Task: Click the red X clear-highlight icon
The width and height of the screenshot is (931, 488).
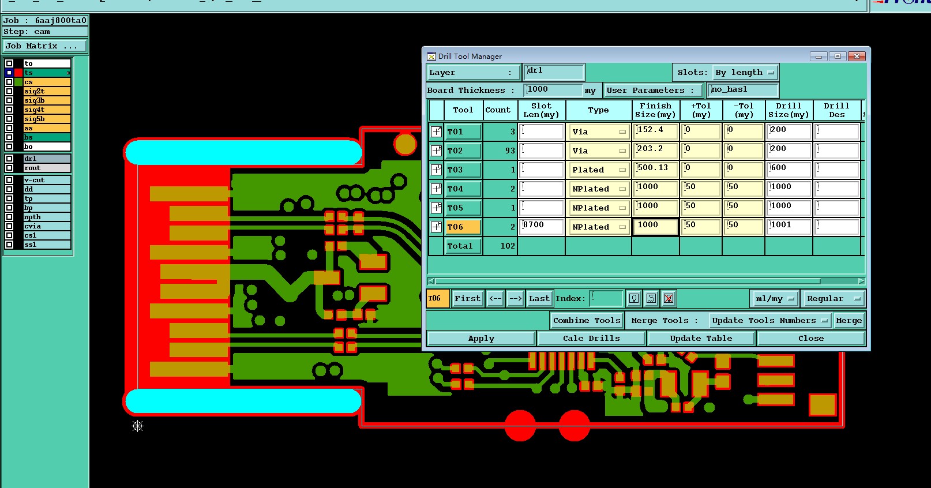Action: [x=669, y=298]
